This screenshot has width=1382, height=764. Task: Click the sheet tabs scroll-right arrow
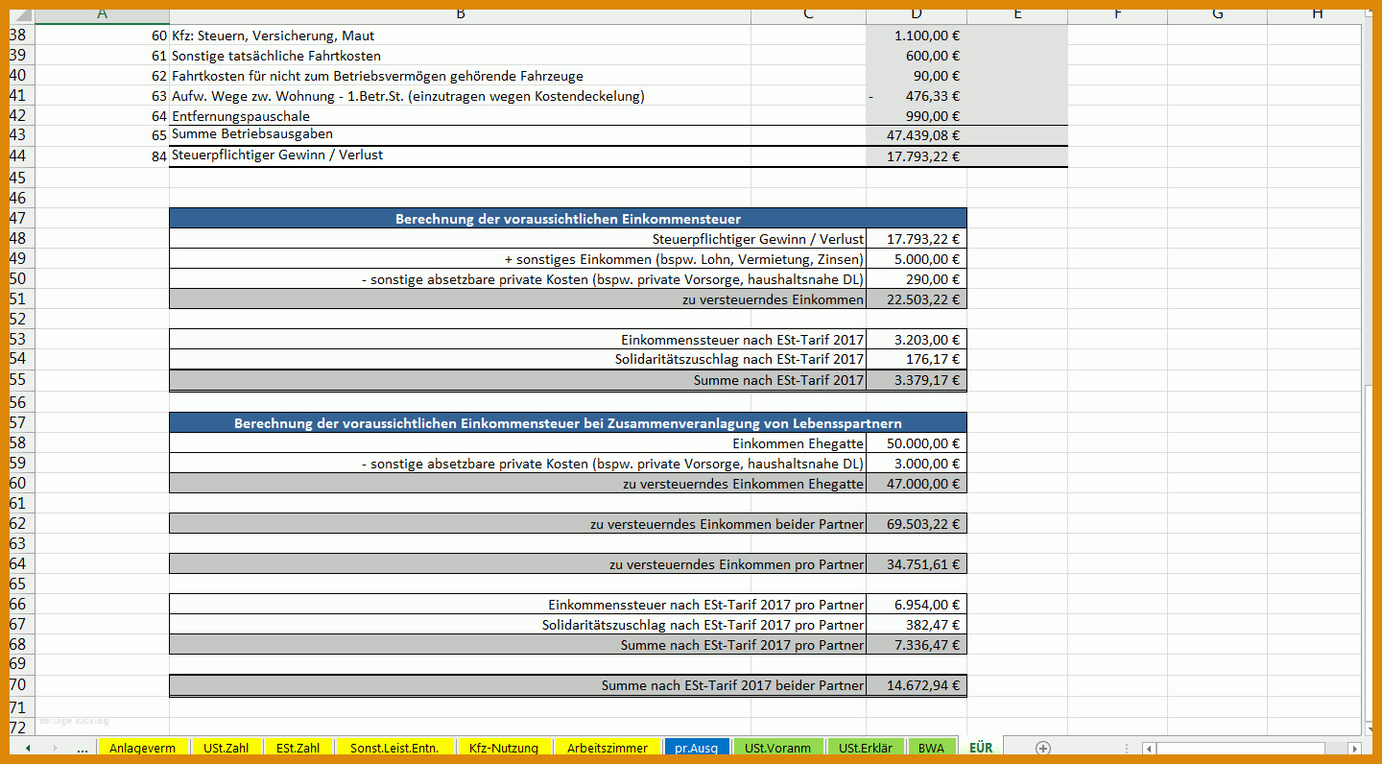click(55, 748)
